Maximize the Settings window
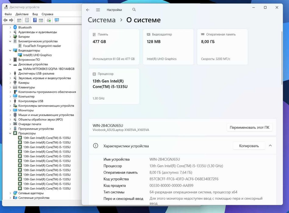This screenshot has width=289, height=213. pos(265,8)
